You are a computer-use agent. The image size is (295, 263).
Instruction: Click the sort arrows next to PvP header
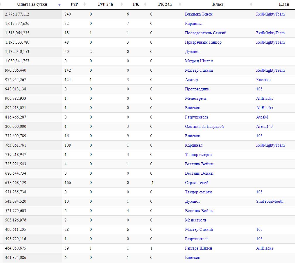tap(85, 4)
